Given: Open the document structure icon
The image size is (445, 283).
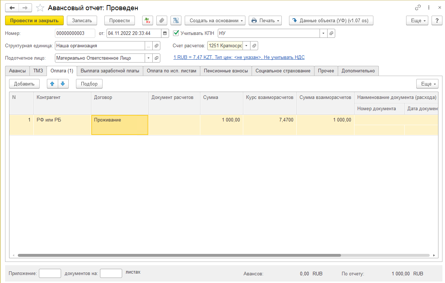Looking at the screenshot, I should 176,20.
